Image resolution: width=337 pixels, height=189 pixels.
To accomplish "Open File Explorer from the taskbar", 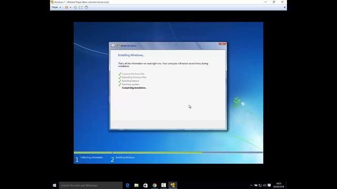I will coord(136,185).
